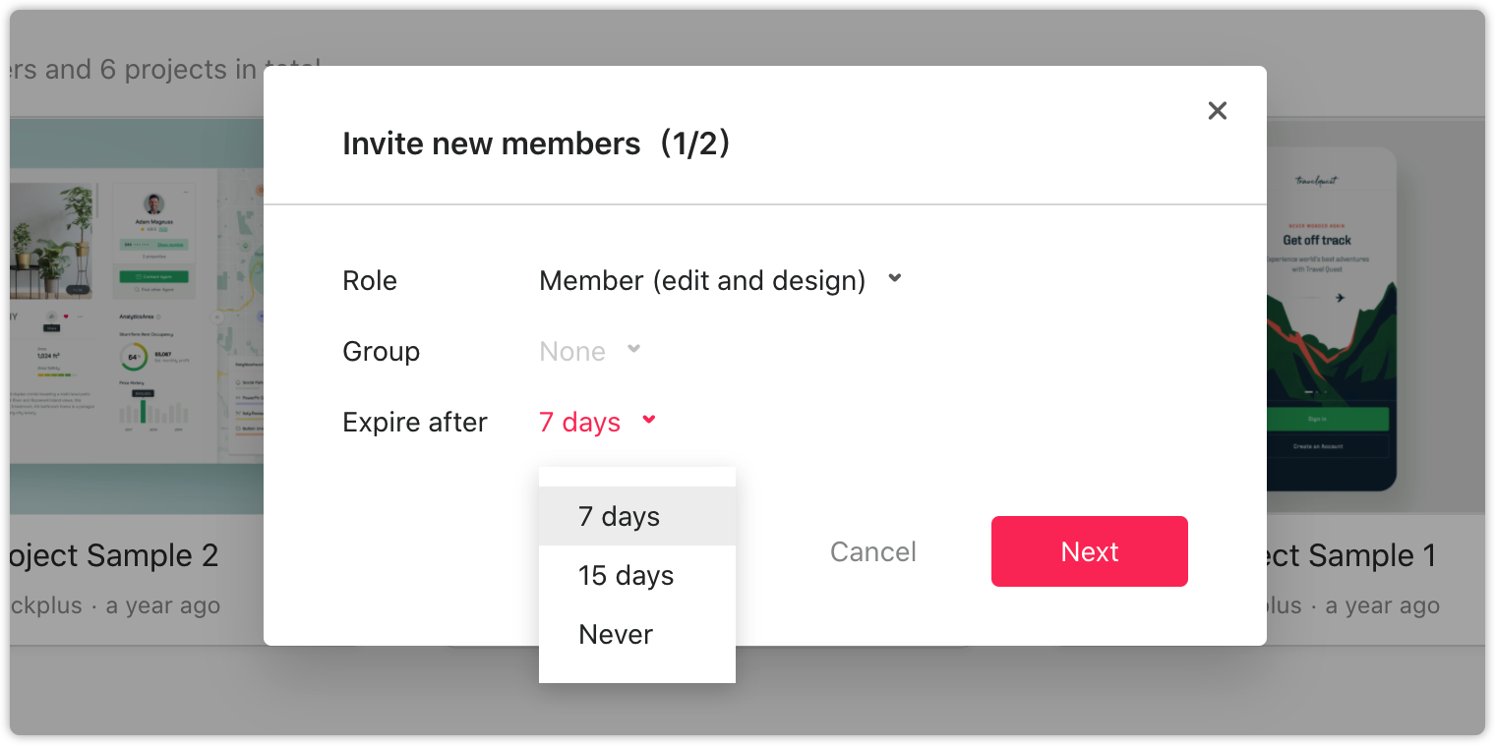
Task: Pick Never from the expiry list
Action: coord(637,634)
